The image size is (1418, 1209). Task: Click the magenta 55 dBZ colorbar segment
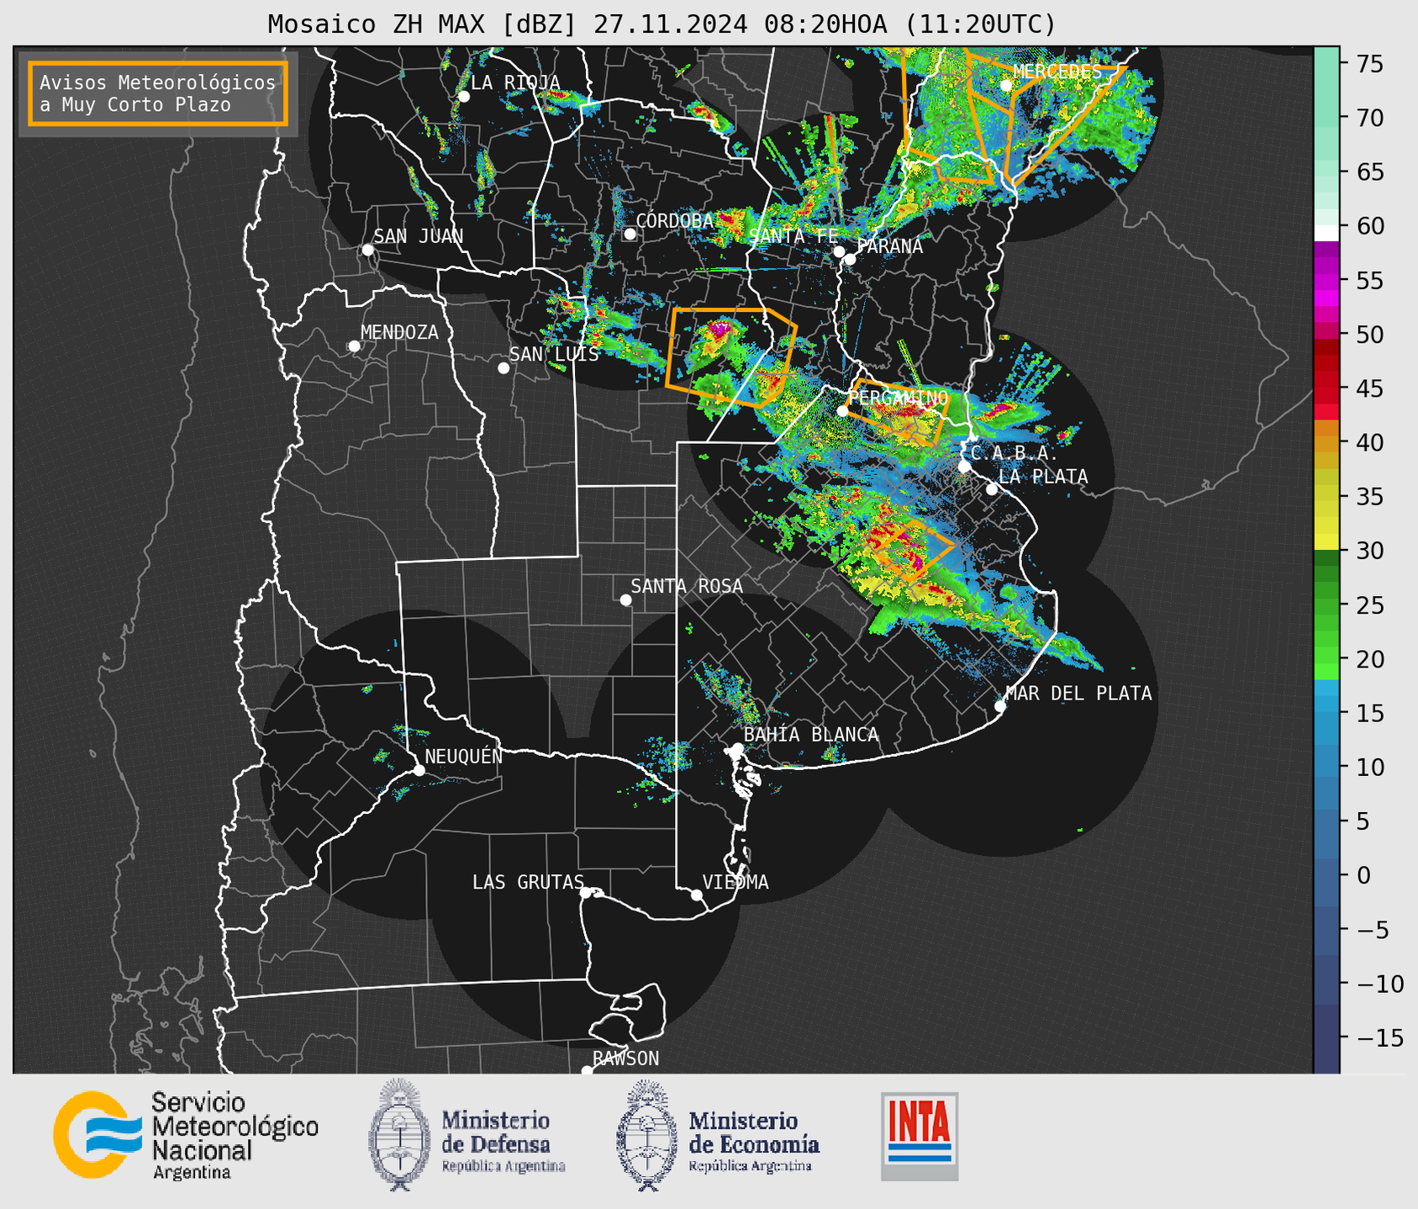click(x=1326, y=281)
